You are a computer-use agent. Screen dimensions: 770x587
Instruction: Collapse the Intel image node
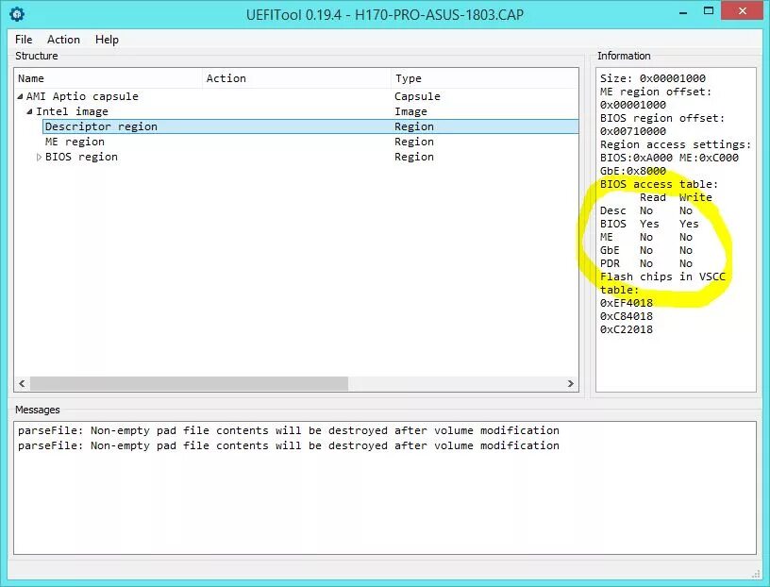(30, 111)
